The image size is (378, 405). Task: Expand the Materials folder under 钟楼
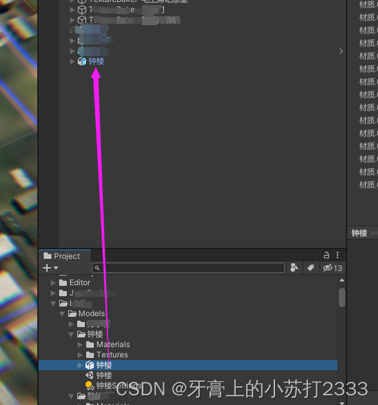[x=80, y=344]
